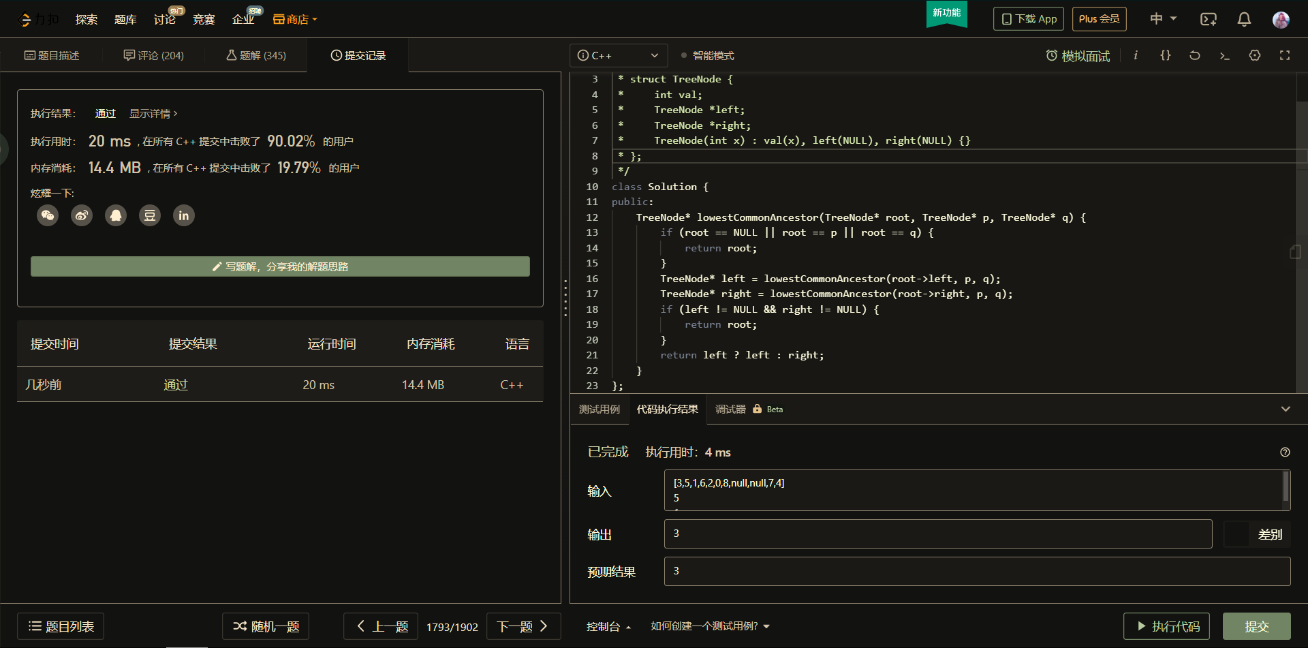Go to the next problem
Screen dimensions: 1308x648
523,626
